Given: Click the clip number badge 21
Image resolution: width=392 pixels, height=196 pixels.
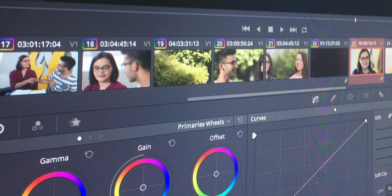Looking at the screenshot, I should point(270,43).
